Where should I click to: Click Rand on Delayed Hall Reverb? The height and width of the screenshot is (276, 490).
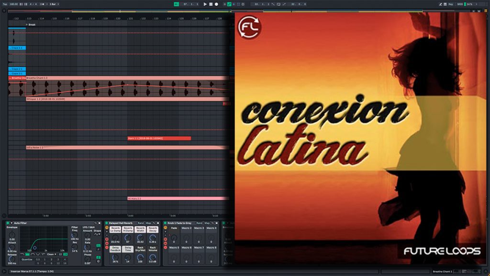pyautogui.click(x=141, y=223)
